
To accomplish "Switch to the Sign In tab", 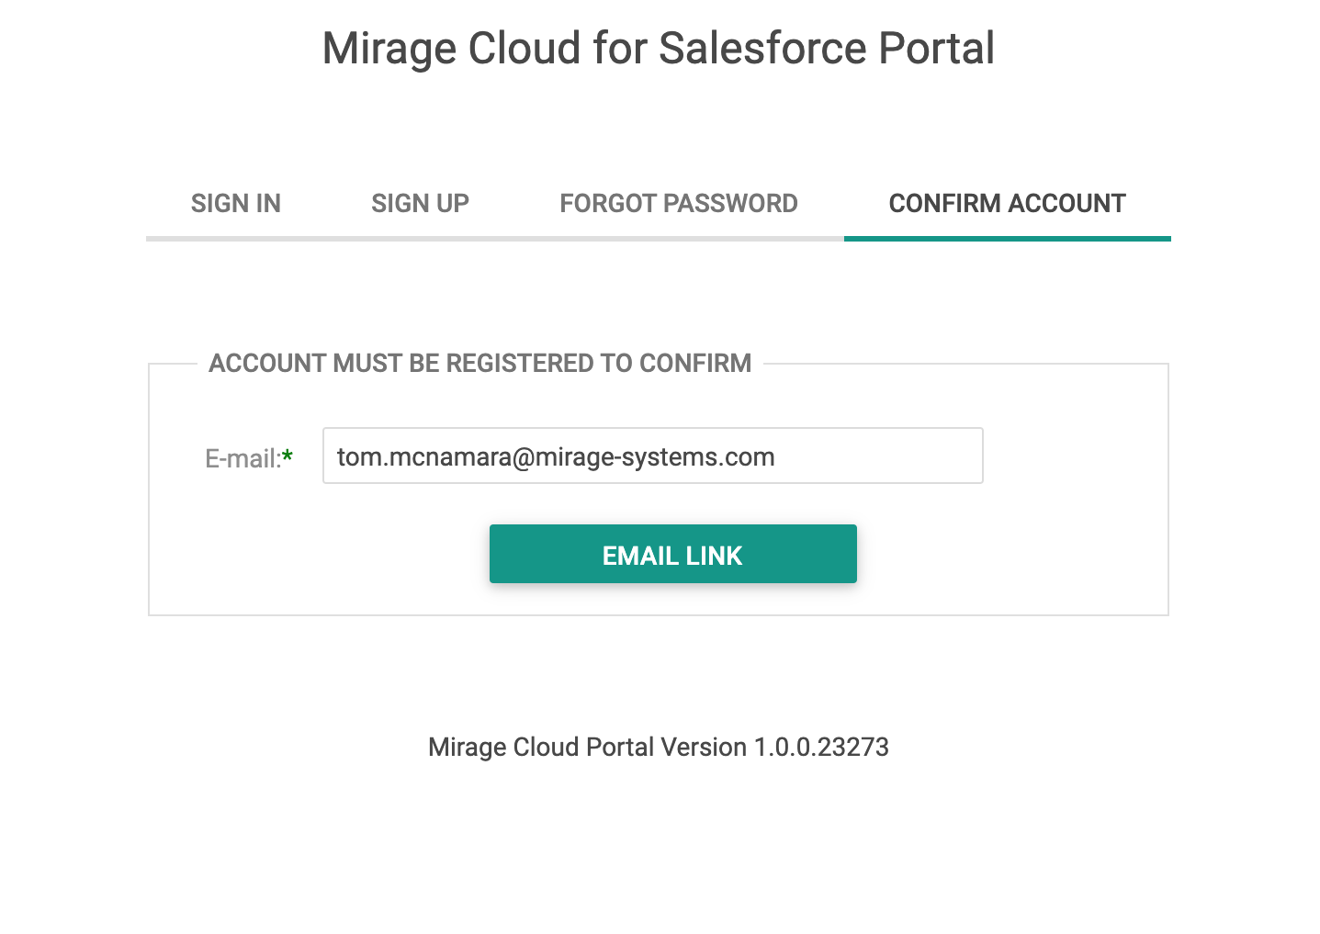I will pyautogui.click(x=236, y=203).
